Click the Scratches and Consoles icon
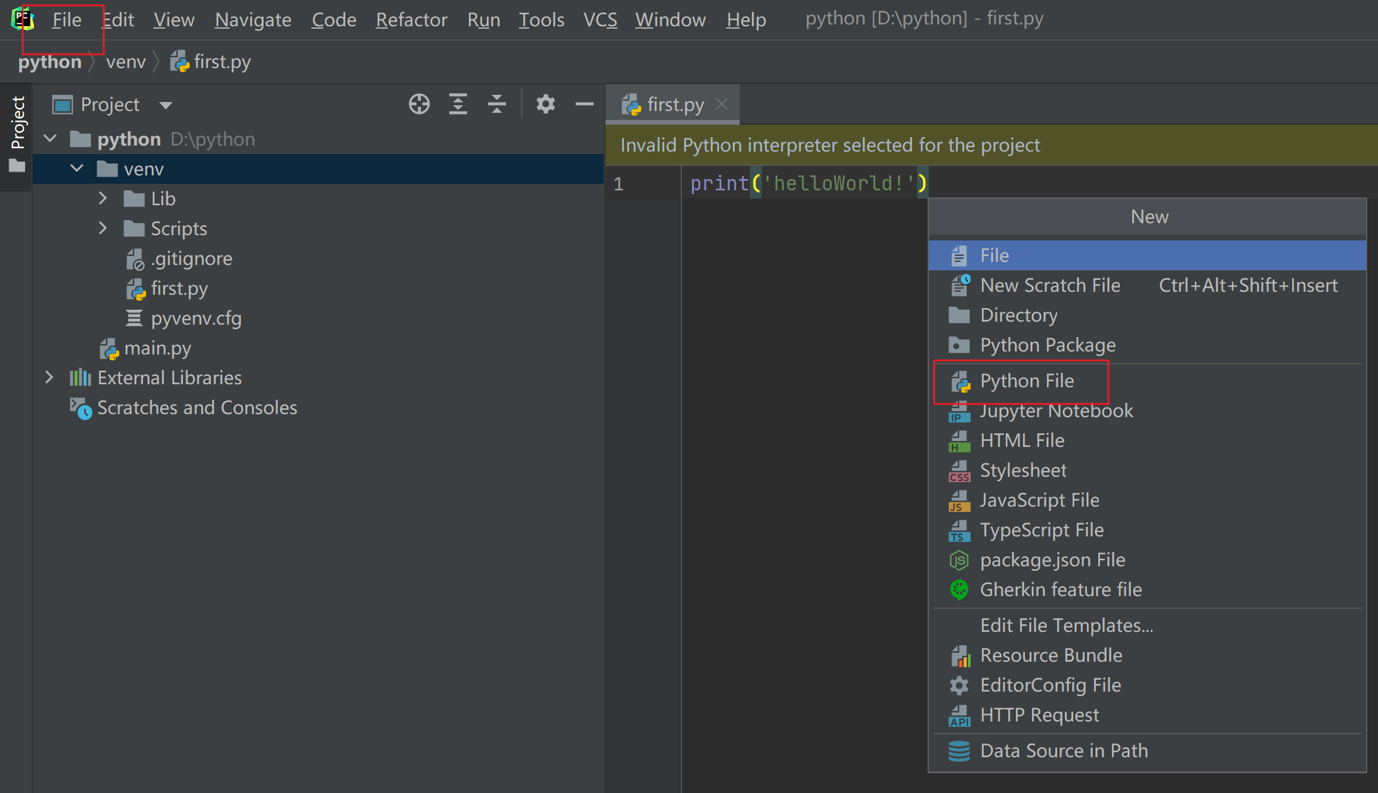 pos(81,408)
